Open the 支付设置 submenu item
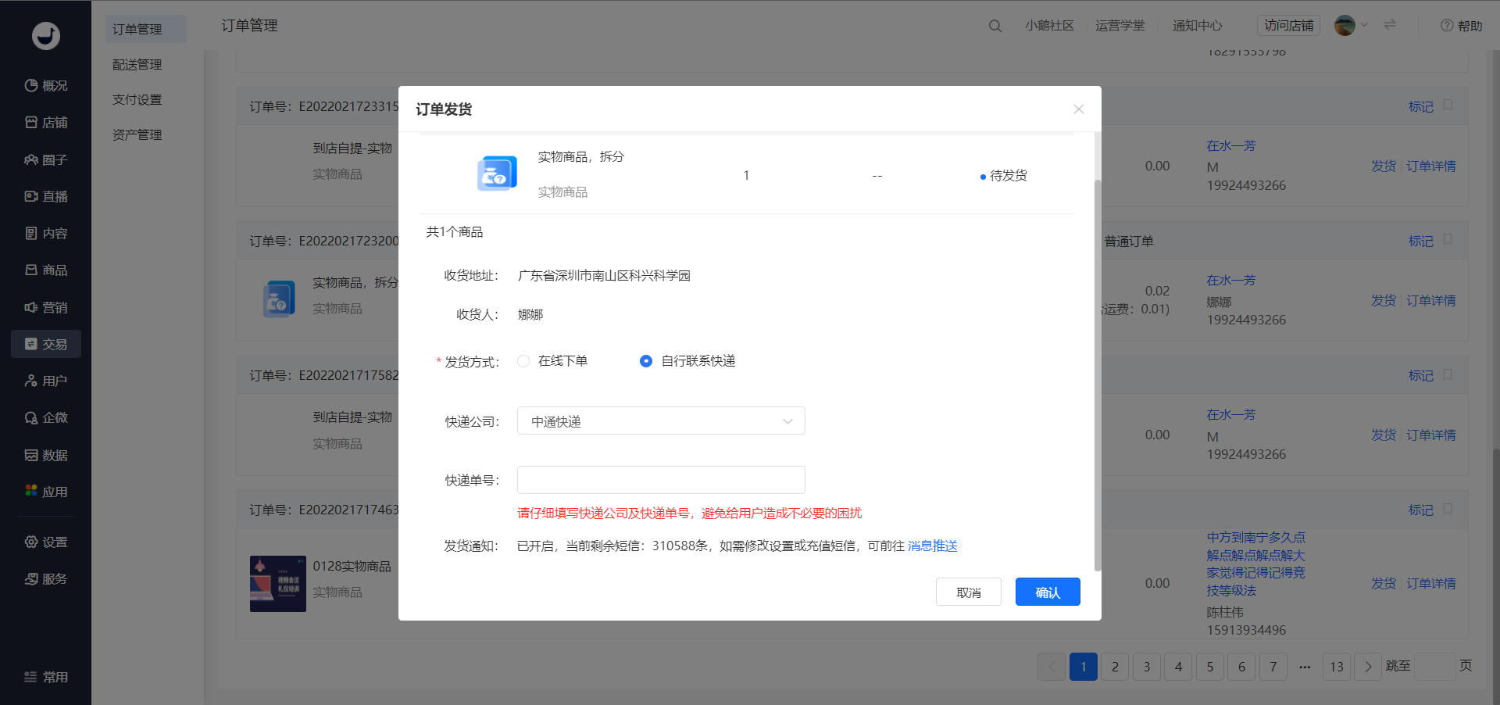Image resolution: width=1500 pixels, height=705 pixels. click(137, 99)
